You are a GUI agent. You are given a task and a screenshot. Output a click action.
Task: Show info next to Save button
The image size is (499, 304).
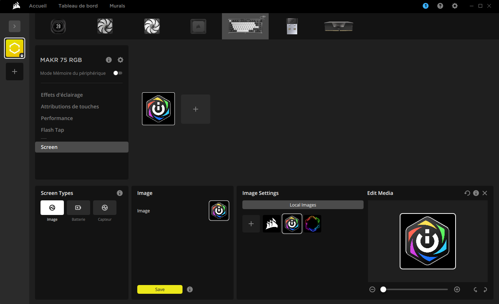(190, 289)
